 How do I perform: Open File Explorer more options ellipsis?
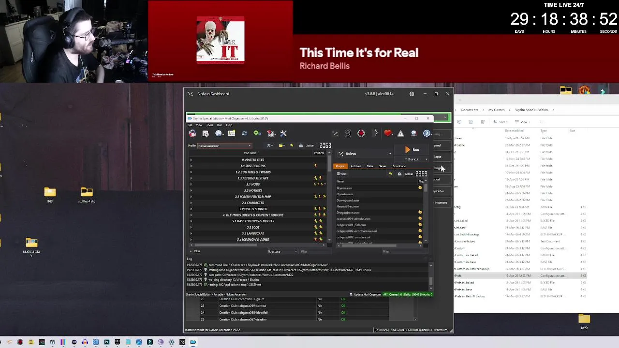[x=541, y=122]
